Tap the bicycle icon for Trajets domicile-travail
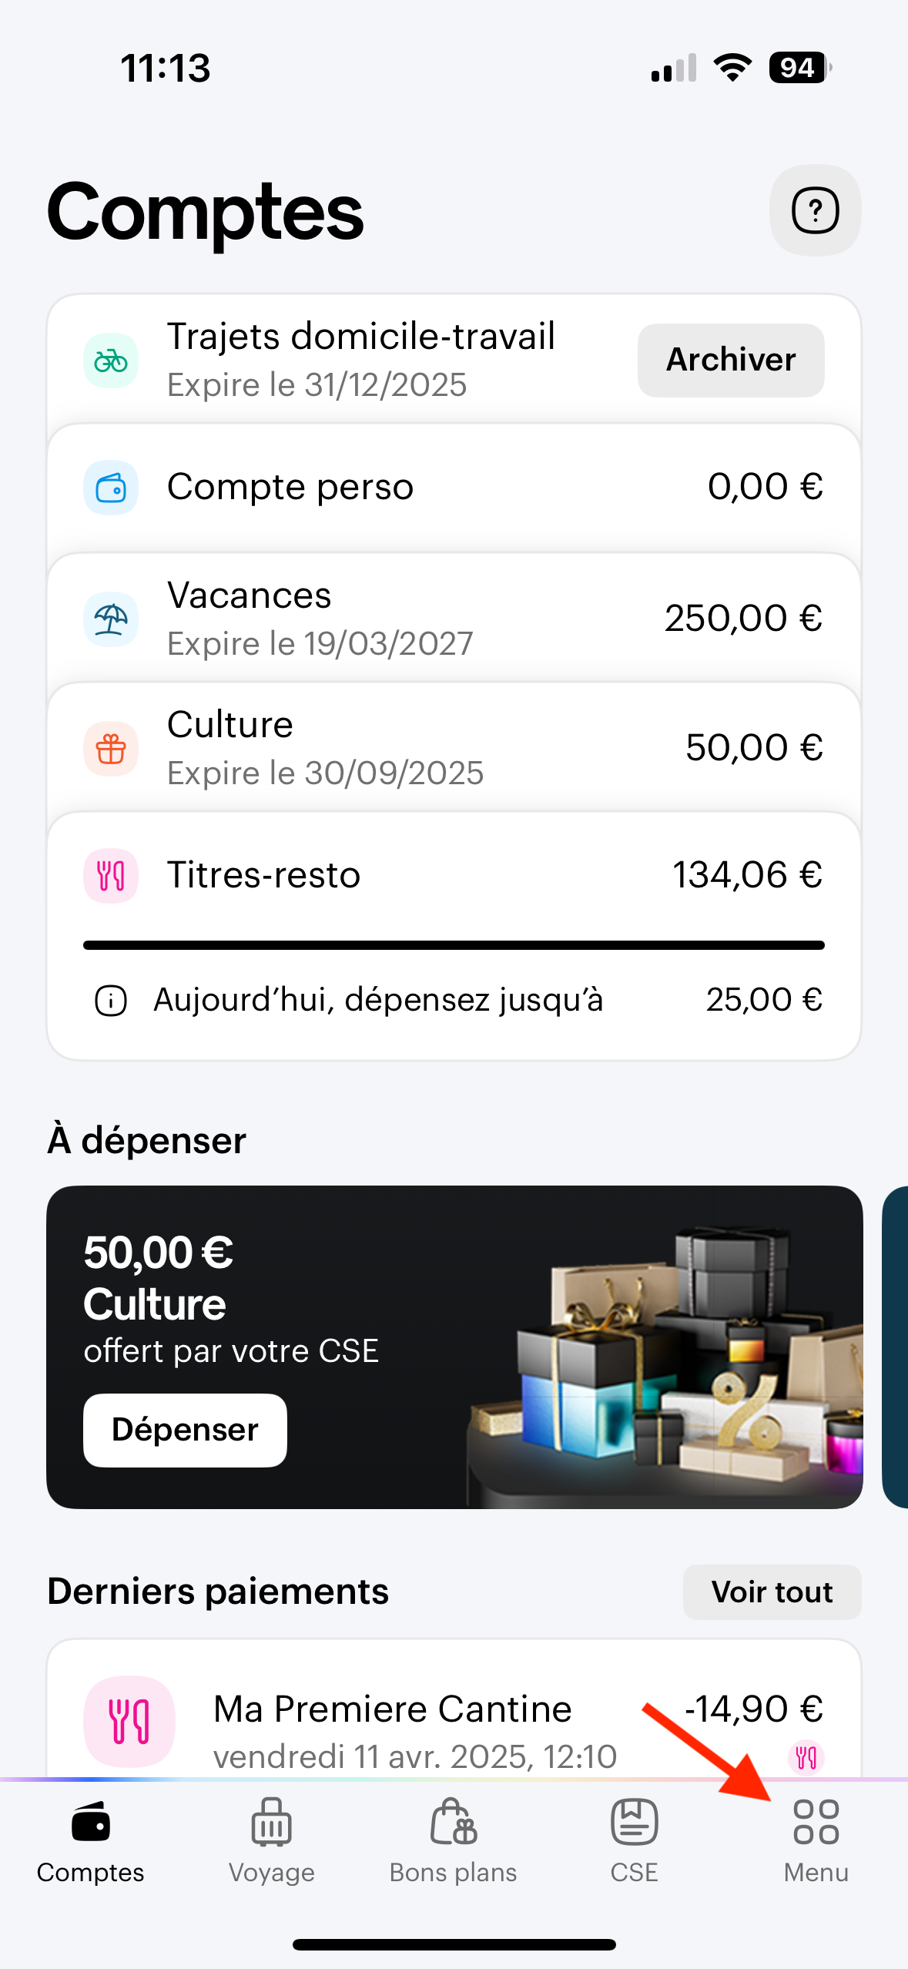Viewport: 908px width, 1969px height. coord(111,361)
